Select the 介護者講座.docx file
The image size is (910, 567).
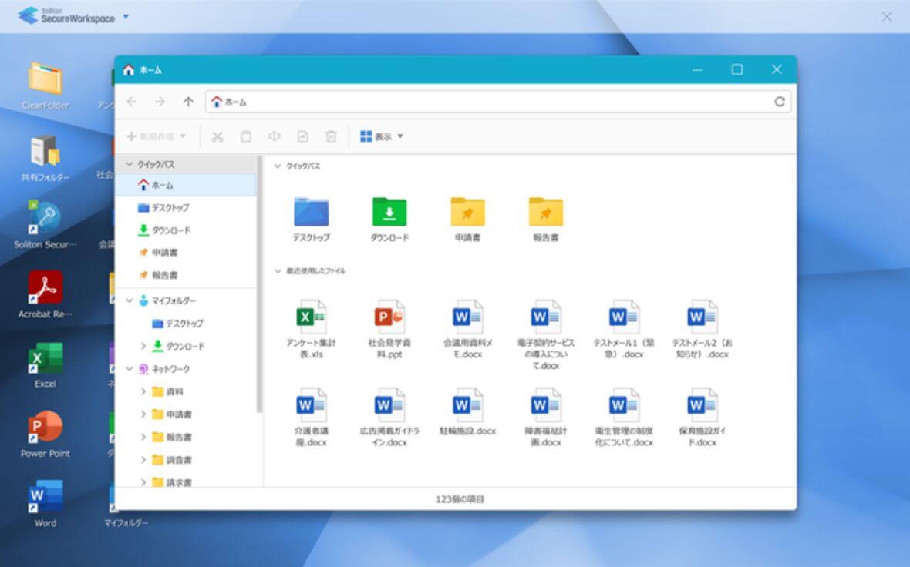pos(311,418)
